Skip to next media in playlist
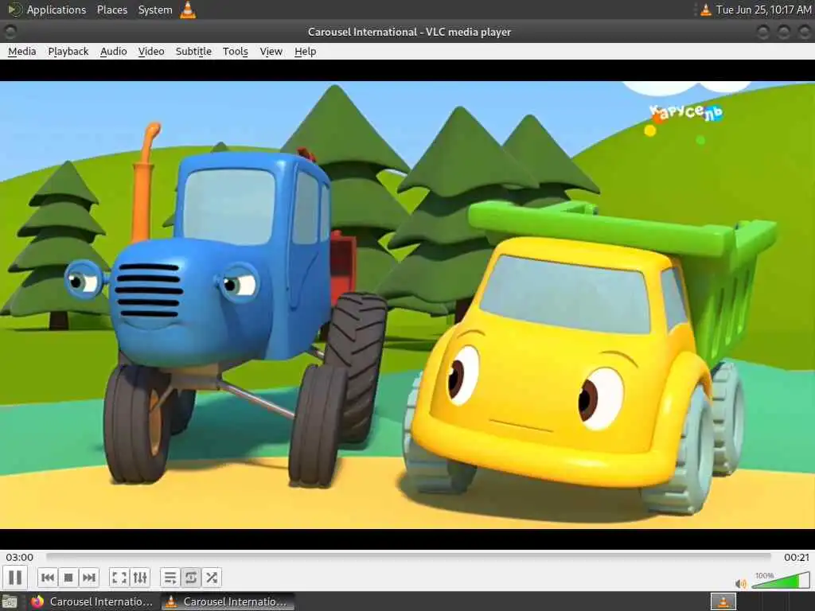The image size is (815, 611). pos(89,578)
